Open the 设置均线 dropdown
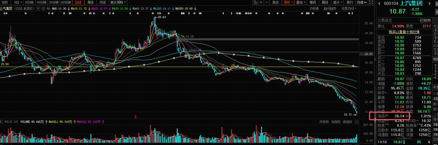This screenshot has height=145, width=438. pyautogui.click(x=349, y=8)
